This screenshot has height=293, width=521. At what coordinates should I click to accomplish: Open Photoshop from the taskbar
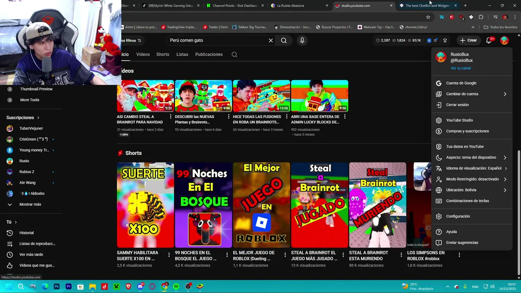[57, 286]
